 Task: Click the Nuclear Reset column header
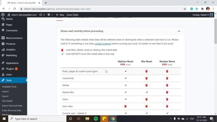tap(167, 61)
